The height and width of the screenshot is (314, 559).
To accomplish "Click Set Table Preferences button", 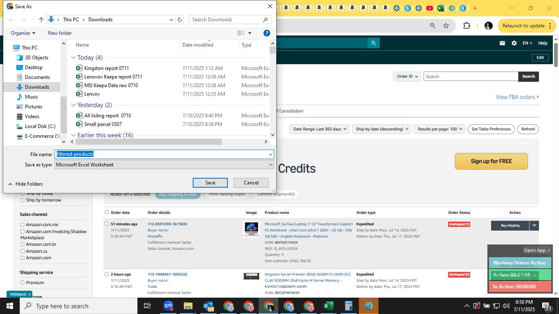I will pyautogui.click(x=491, y=129).
